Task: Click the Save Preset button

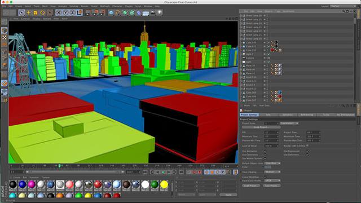Action: click(271, 186)
